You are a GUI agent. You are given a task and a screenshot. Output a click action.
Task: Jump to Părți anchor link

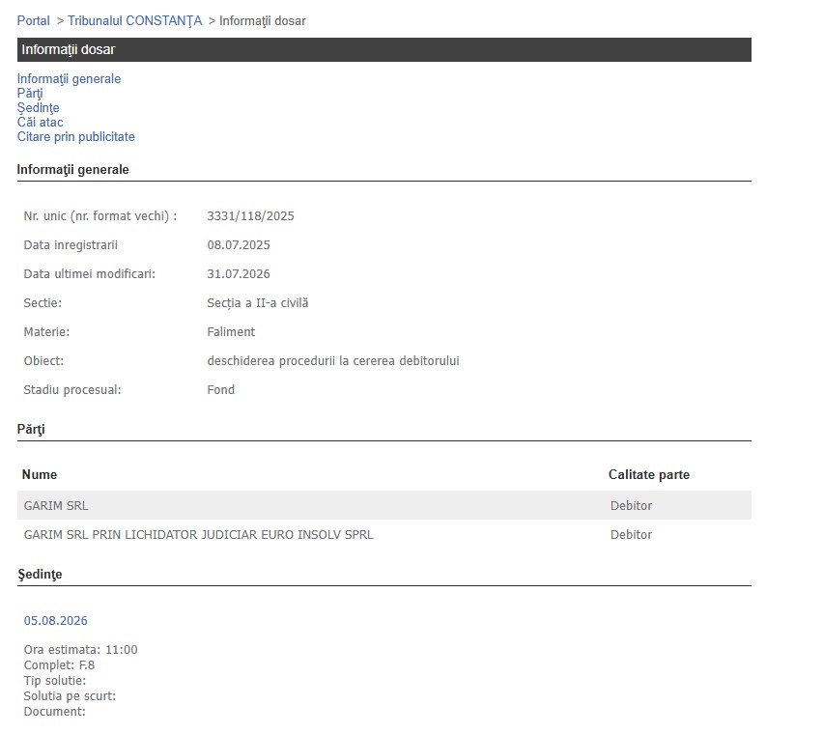30,94
